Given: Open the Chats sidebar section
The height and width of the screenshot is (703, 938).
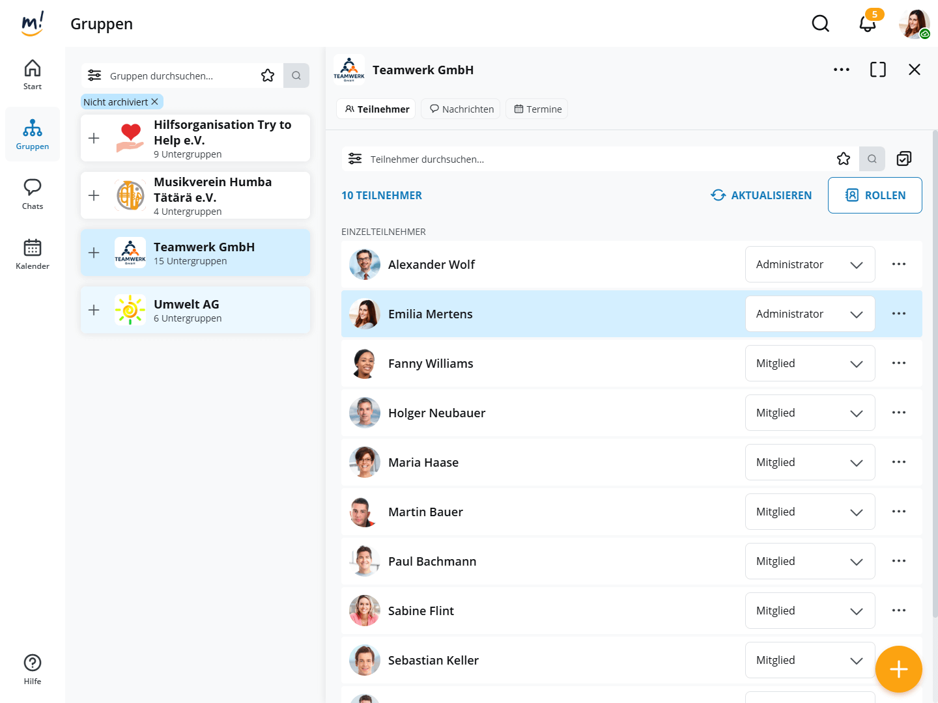Looking at the screenshot, I should click(x=33, y=194).
